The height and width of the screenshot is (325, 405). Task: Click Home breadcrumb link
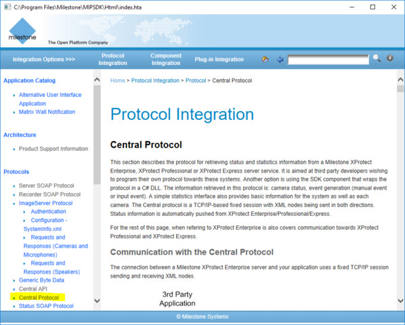click(x=118, y=81)
